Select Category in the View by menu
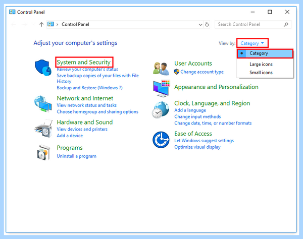Image resolution: width=303 pixels, height=239 pixels. [x=265, y=53]
